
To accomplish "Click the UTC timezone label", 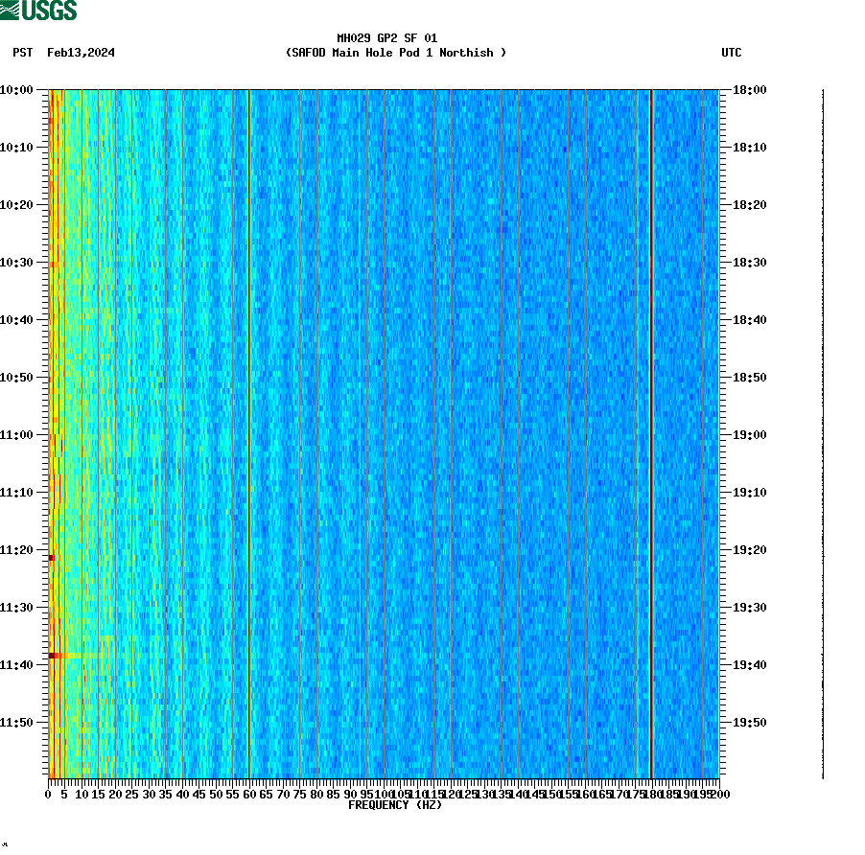I will (733, 53).
